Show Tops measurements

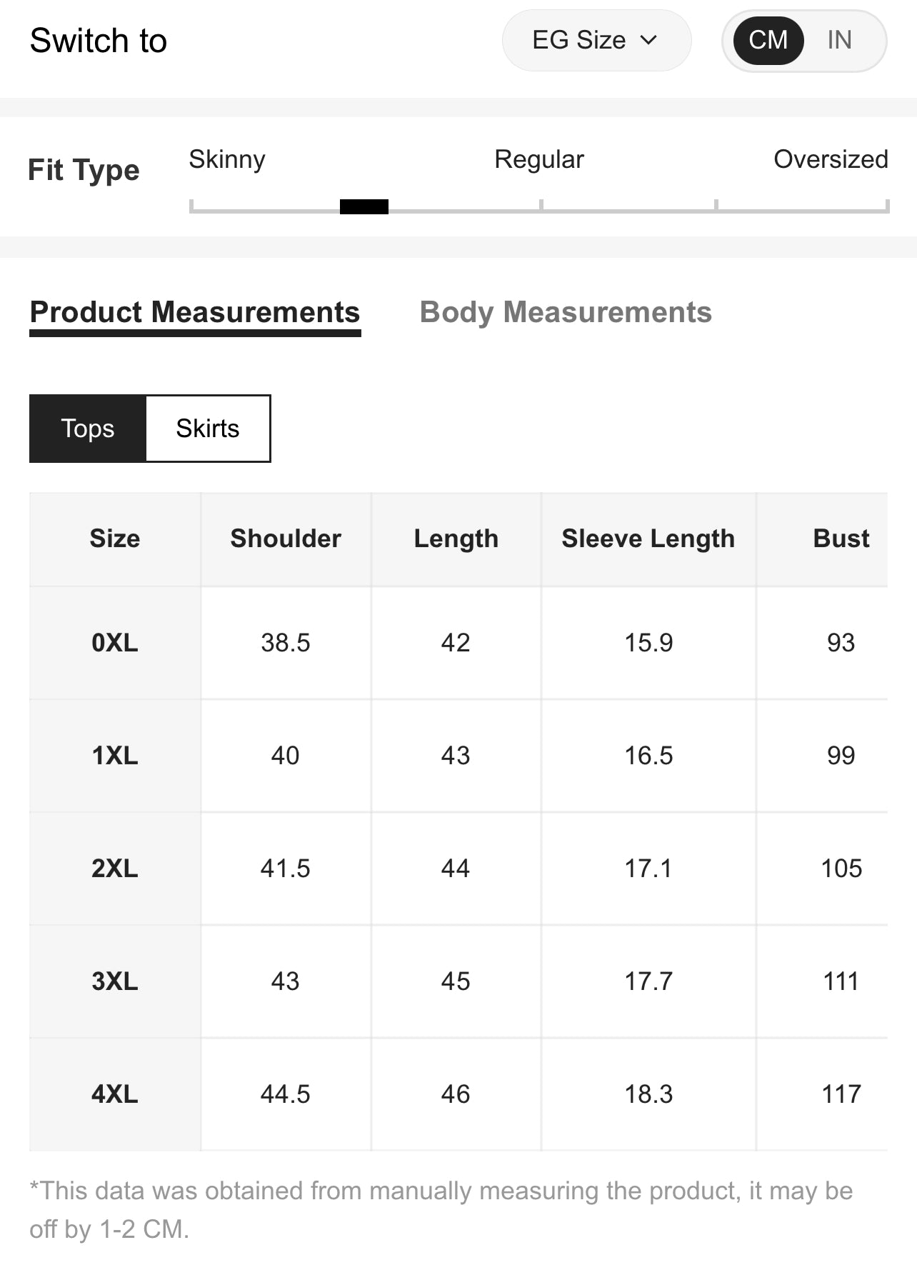click(x=88, y=429)
